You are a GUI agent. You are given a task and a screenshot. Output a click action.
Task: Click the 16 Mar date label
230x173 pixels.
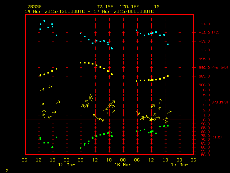123,164
